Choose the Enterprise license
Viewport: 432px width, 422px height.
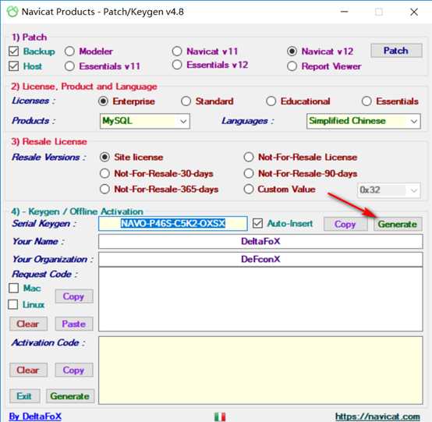pos(103,101)
